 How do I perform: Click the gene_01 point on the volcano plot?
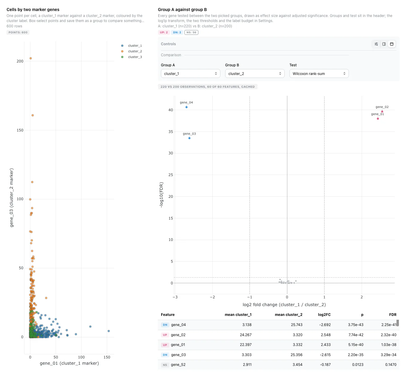378,119
